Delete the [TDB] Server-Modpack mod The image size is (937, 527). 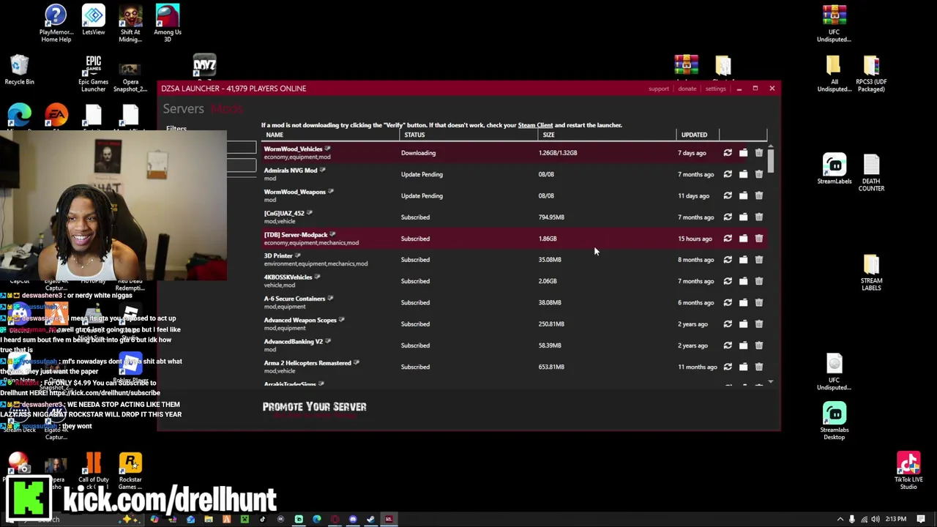pos(759,239)
